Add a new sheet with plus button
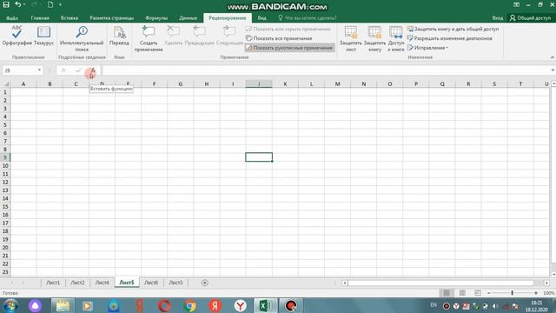Viewport: 556px width, 313px height. [205, 283]
